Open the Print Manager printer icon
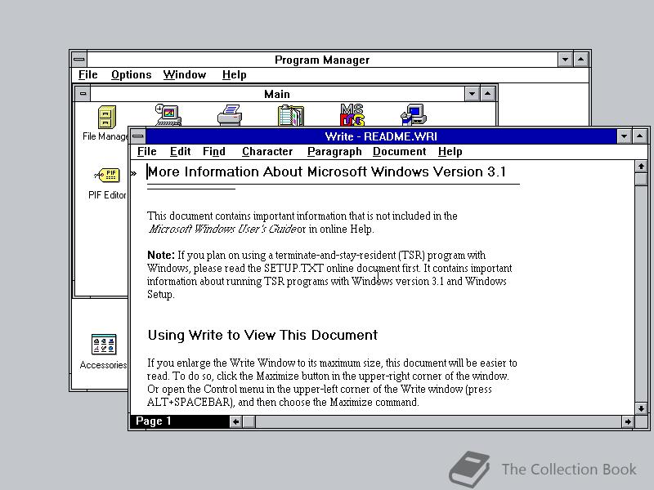The height and width of the screenshot is (490, 654). pyautogui.click(x=230, y=115)
